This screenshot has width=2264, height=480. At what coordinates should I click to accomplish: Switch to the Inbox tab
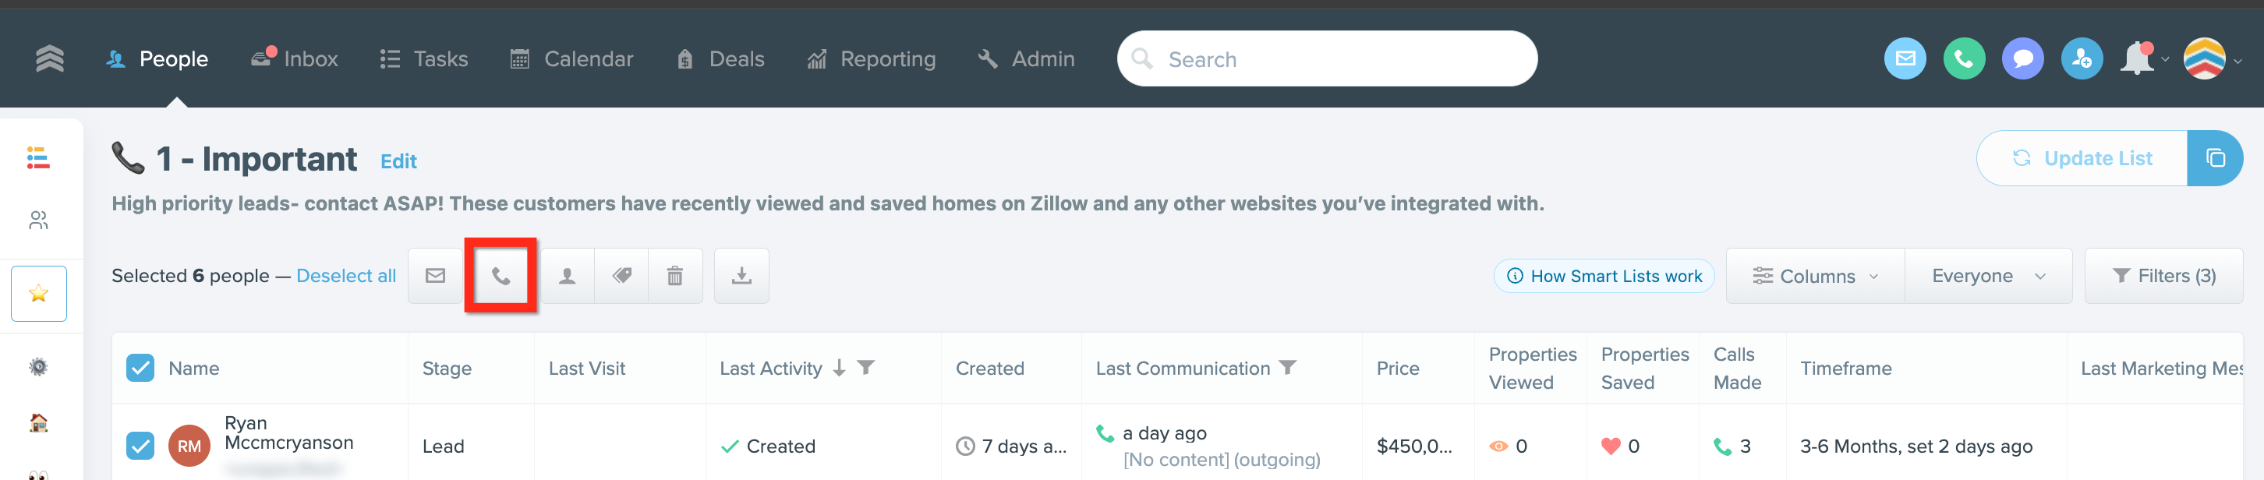coord(295,59)
